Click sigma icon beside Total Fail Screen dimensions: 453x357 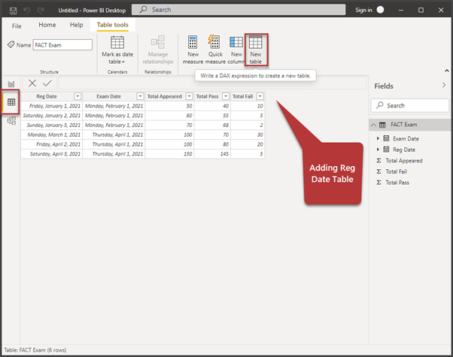[x=379, y=171]
